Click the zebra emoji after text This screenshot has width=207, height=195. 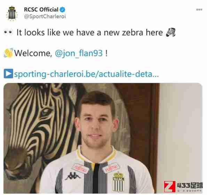(x=171, y=32)
